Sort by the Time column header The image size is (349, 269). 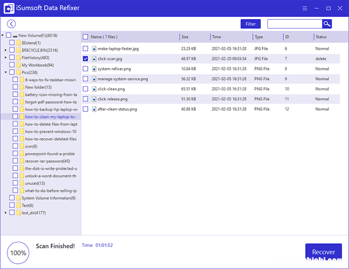(217, 37)
